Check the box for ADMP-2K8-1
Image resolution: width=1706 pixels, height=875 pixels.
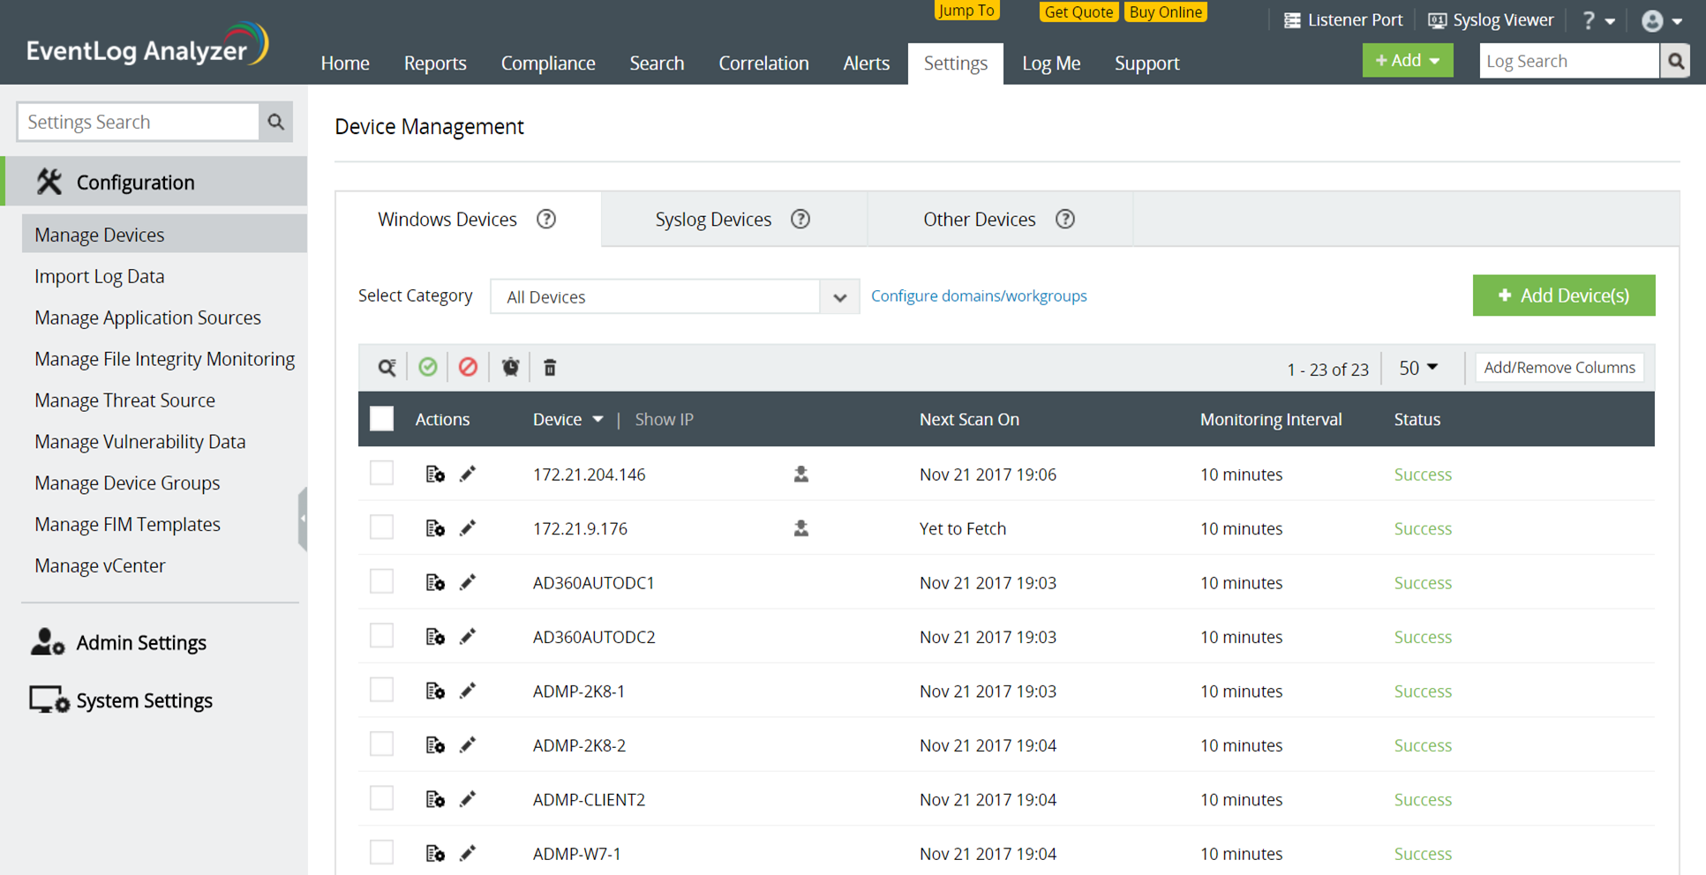point(381,691)
